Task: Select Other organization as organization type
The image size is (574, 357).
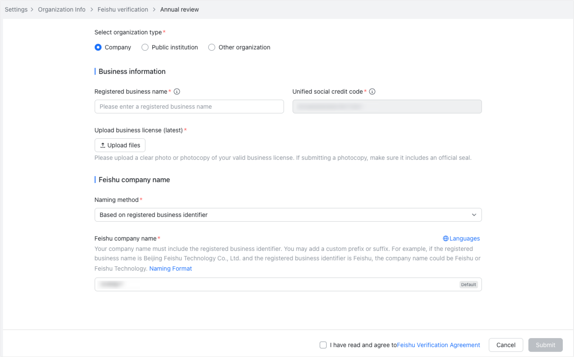Action: (x=212, y=47)
